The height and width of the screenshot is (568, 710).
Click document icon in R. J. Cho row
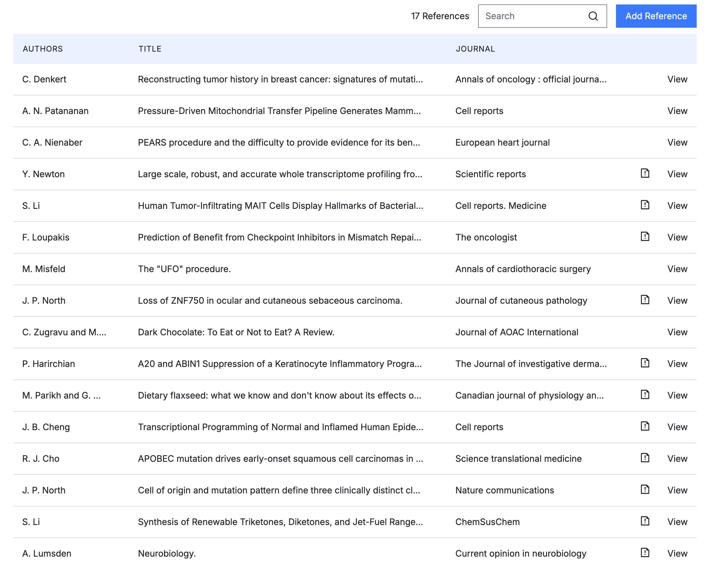(645, 458)
